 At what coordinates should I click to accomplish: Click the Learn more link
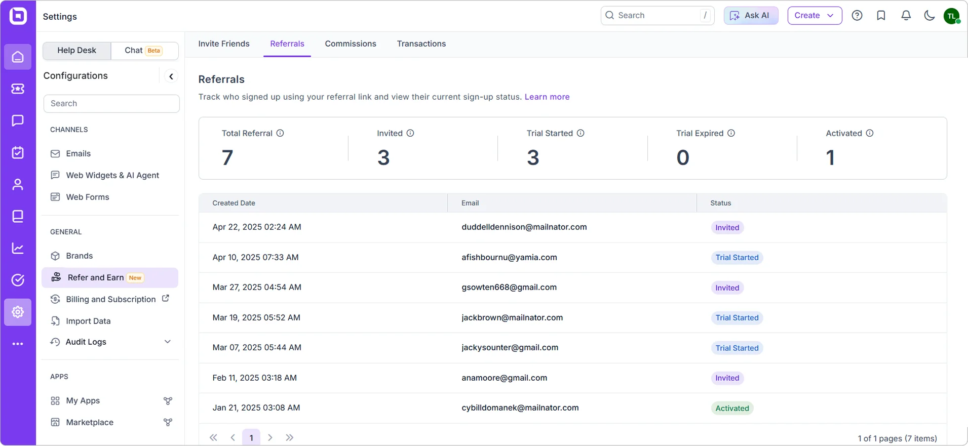click(547, 97)
